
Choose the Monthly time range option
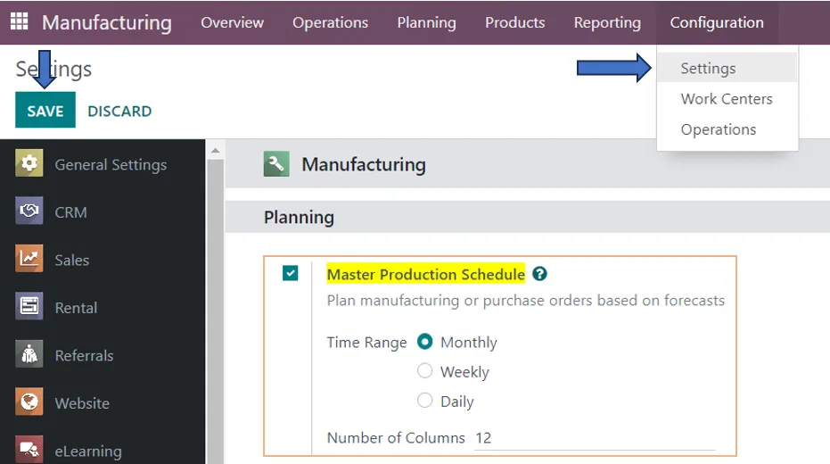(x=424, y=342)
